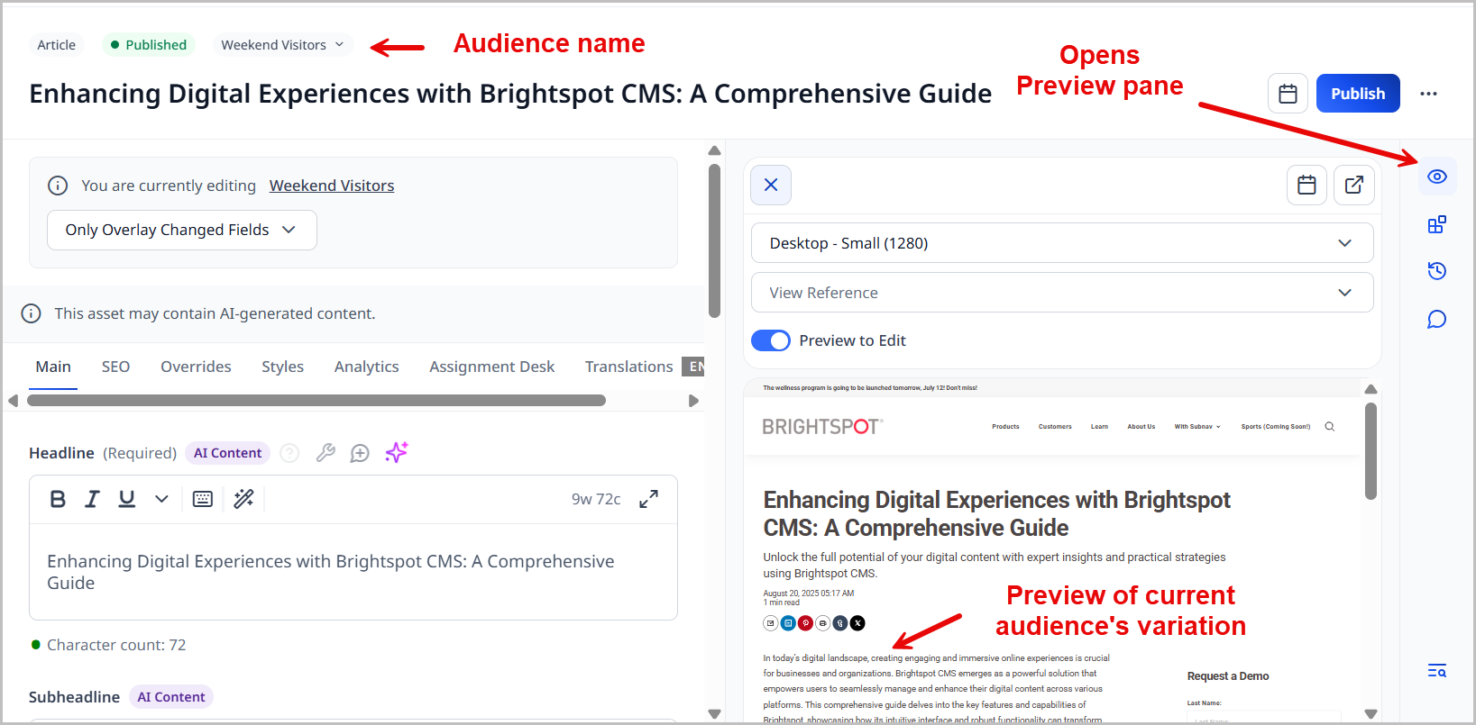Switch to the Analytics tab
This screenshot has width=1476, height=725.
point(366,367)
